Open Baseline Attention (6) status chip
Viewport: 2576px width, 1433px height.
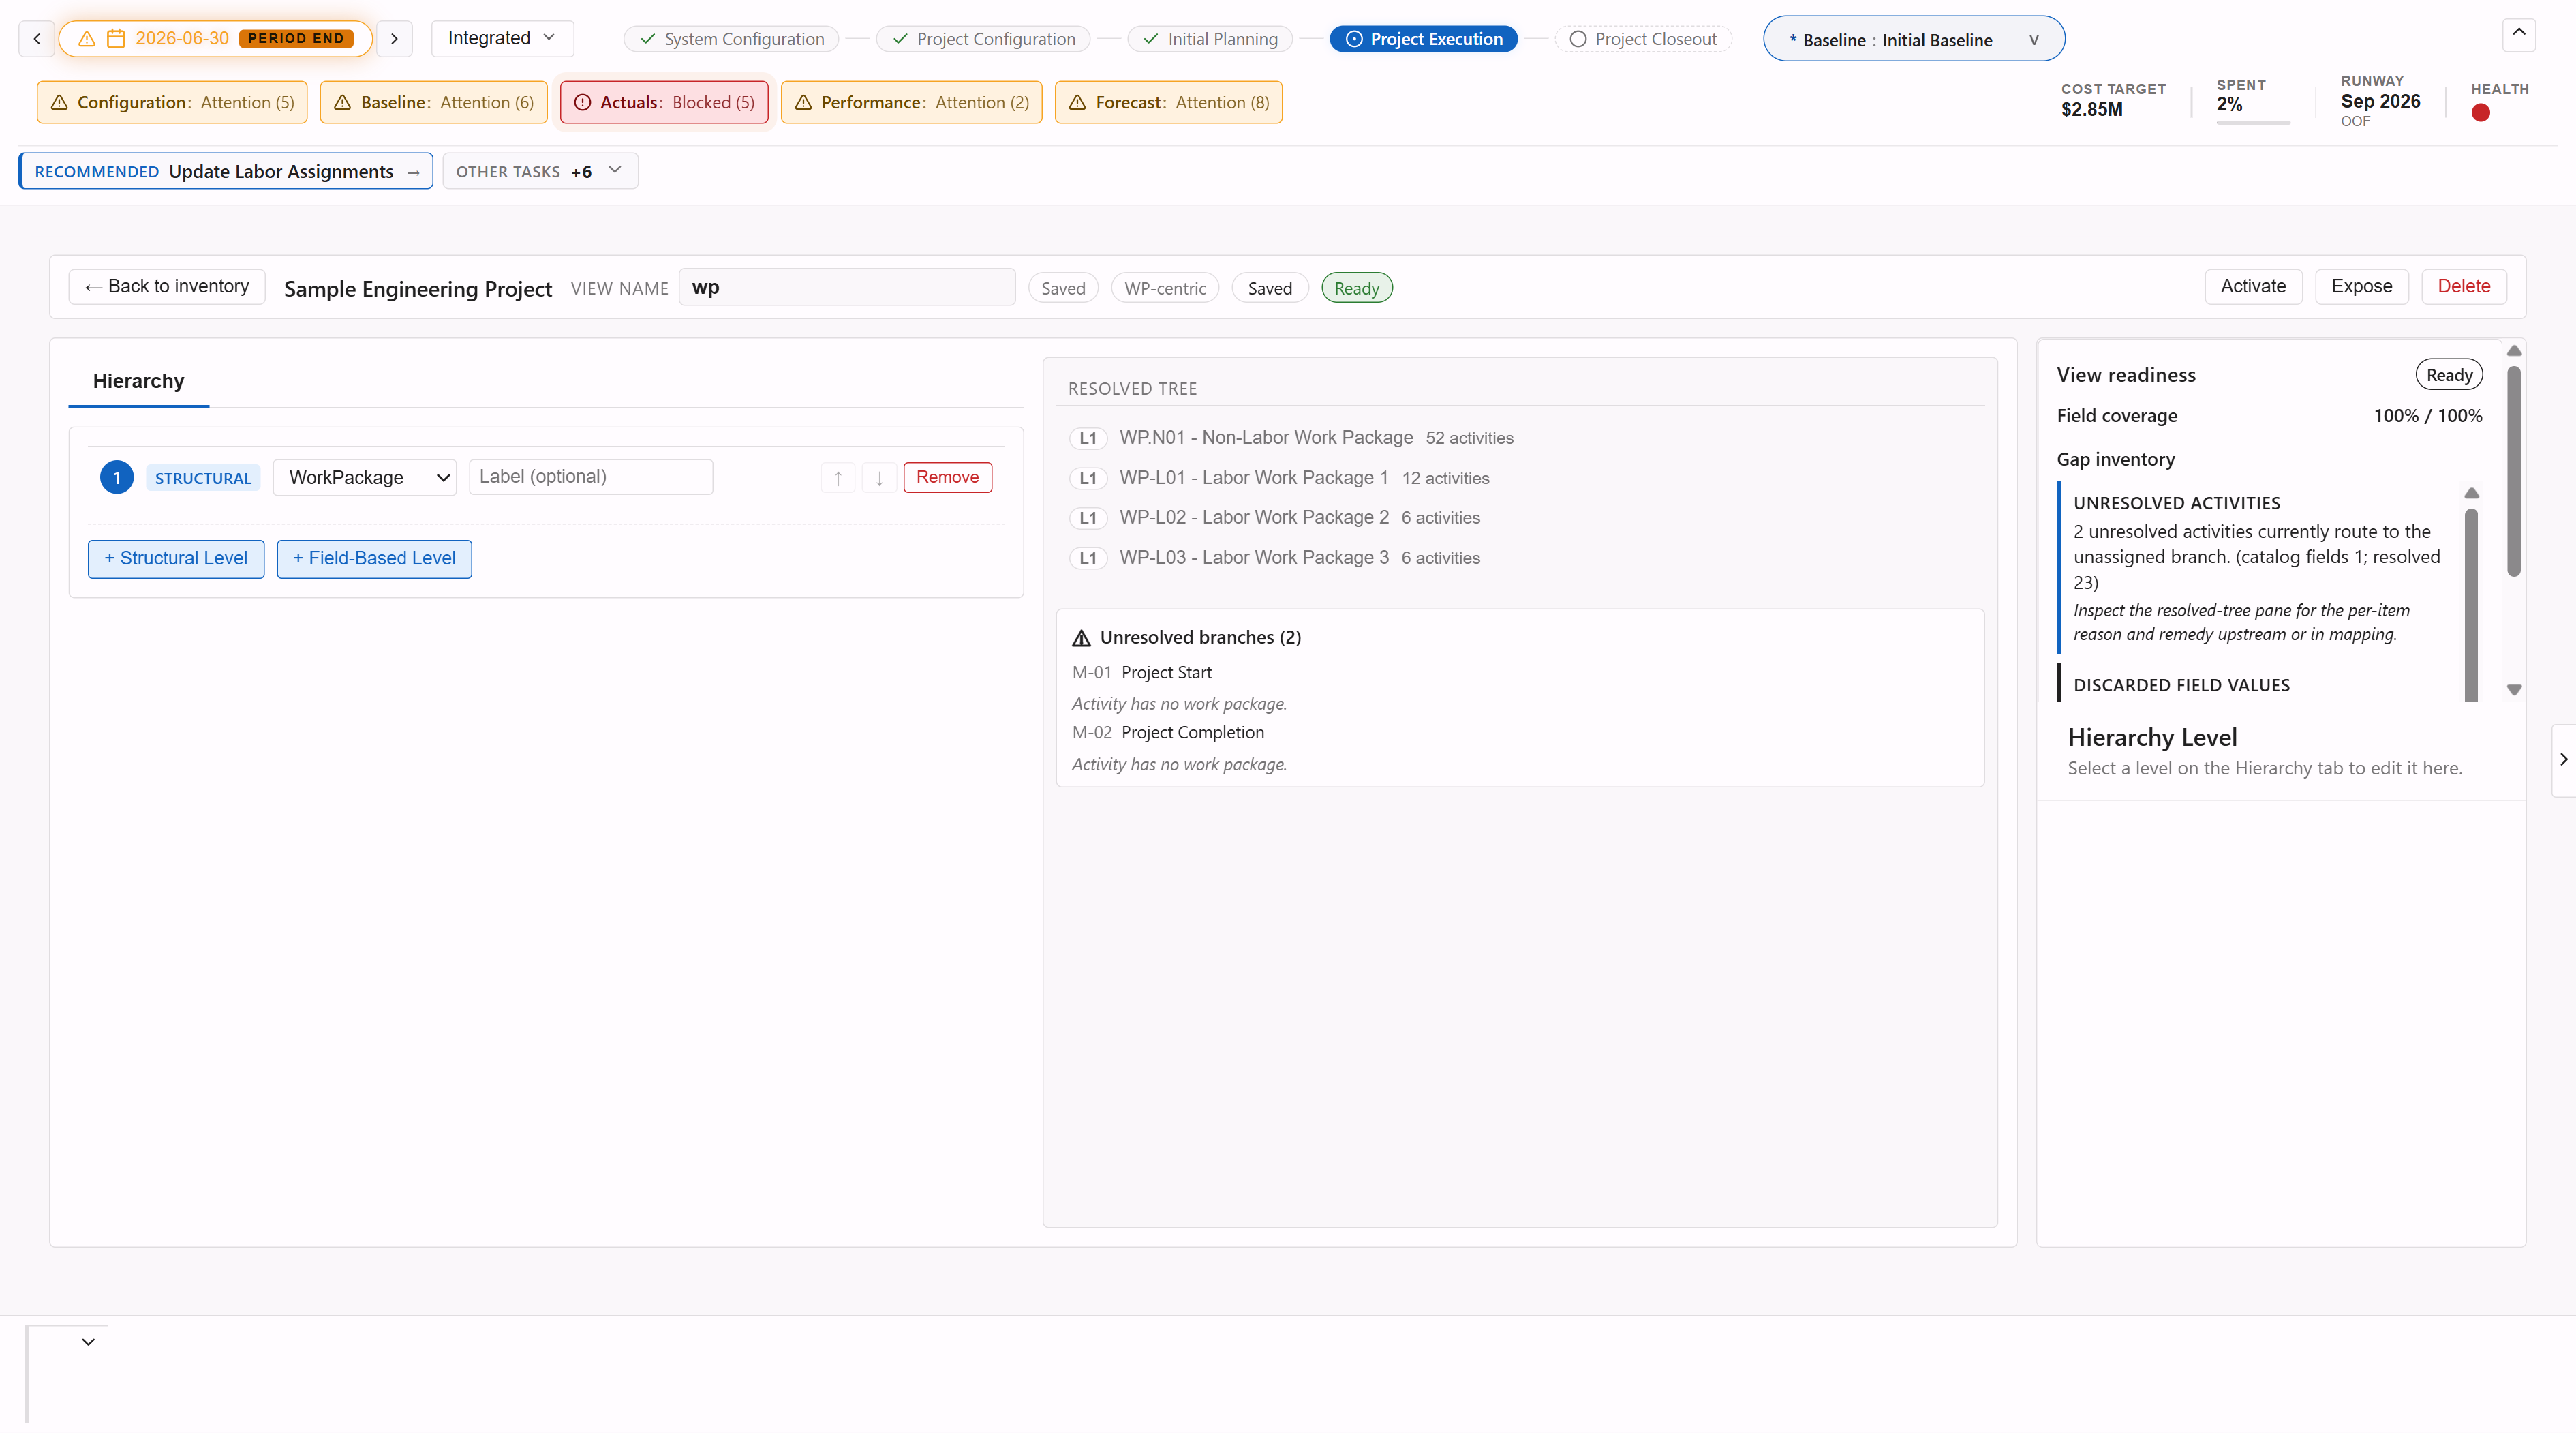pos(433,102)
